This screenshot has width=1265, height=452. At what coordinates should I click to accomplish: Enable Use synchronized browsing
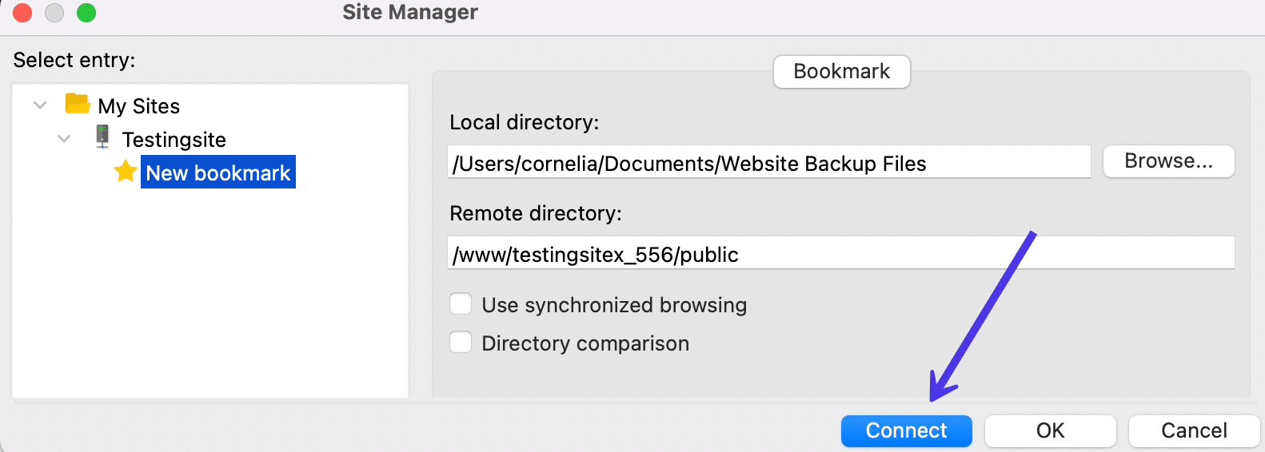[x=461, y=304]
